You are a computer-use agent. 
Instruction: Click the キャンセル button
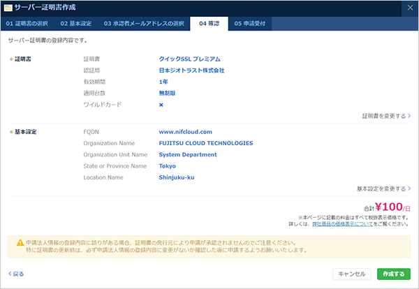point(352,274)
